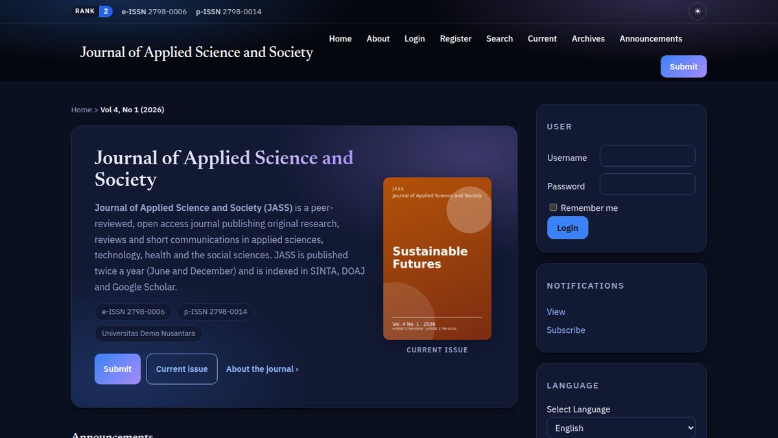Click the p-ISSN 2798-0014 pill tag
778x438 pixels.
[x=216, y=312]
